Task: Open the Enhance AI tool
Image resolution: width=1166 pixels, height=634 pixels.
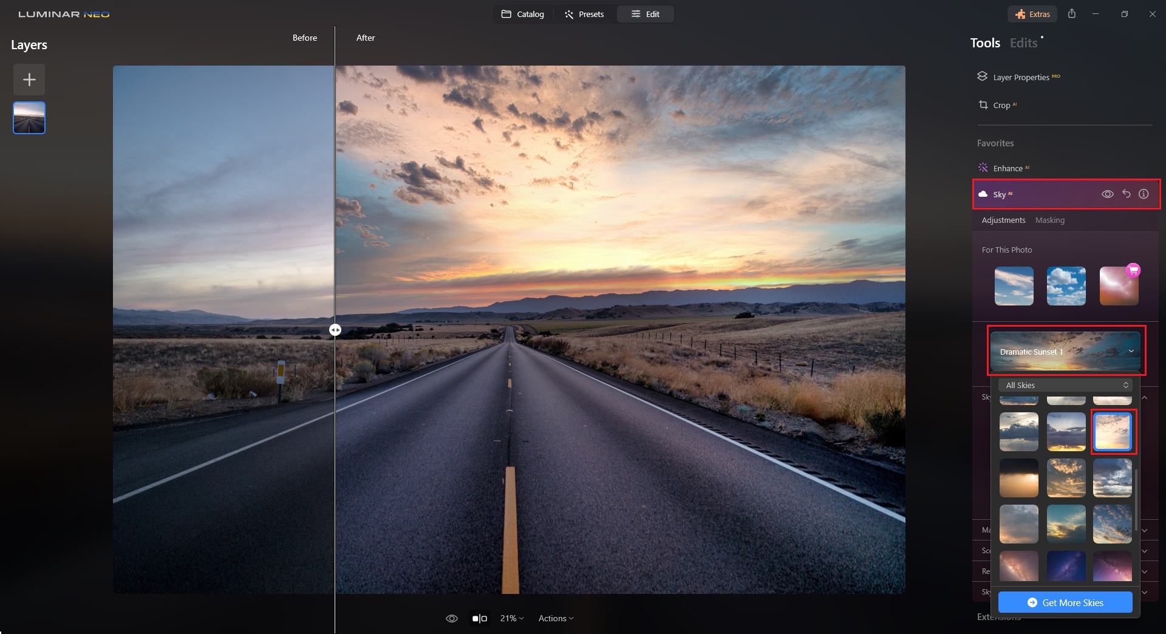Action: tap(1003, 168)
